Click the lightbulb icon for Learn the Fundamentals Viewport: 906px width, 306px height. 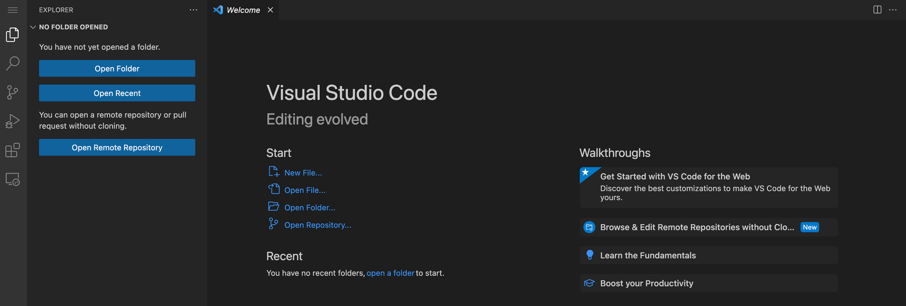point(589,255)
